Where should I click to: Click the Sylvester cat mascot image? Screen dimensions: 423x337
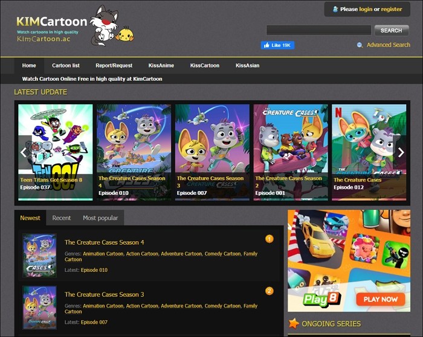click(x=105, y=25)
